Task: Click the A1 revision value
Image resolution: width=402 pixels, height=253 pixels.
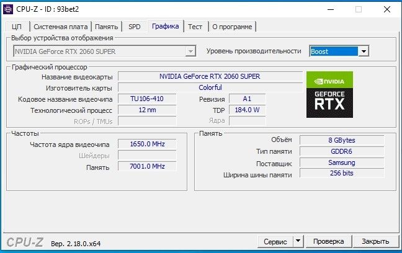Action: (247, 99)
